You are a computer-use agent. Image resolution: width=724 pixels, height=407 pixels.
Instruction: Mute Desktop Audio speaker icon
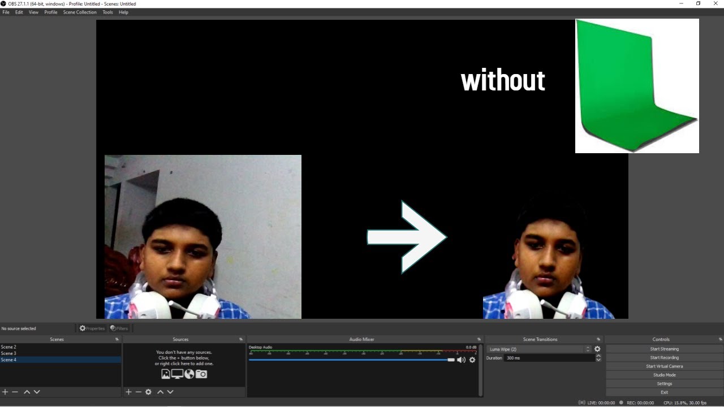(462, 360)
